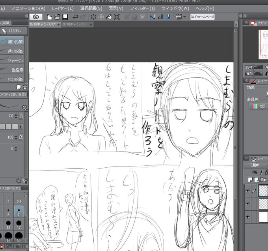
Task: Open the display settings dropdown arrow in toolbar
Action: tap(184, 17)
